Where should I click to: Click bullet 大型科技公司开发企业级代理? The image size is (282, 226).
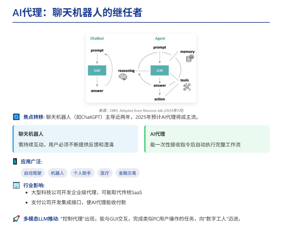point(86,193)
